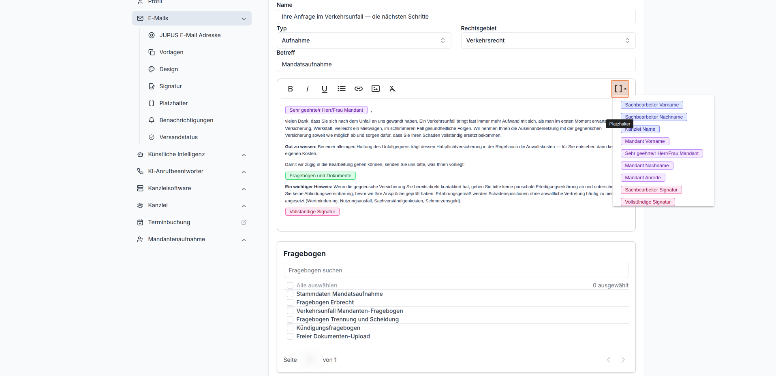
Task: Expand the Kanzlei sidebar section
Action: coord(192,205)
